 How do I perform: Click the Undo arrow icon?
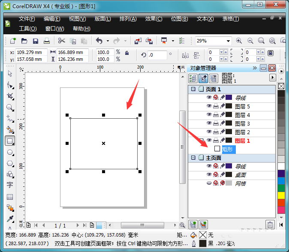click(x=99, y=41)
